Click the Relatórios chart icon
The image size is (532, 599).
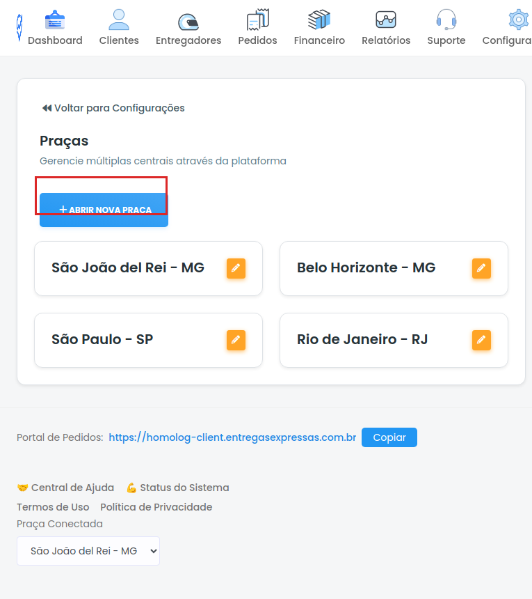click(x=386, y=20)
